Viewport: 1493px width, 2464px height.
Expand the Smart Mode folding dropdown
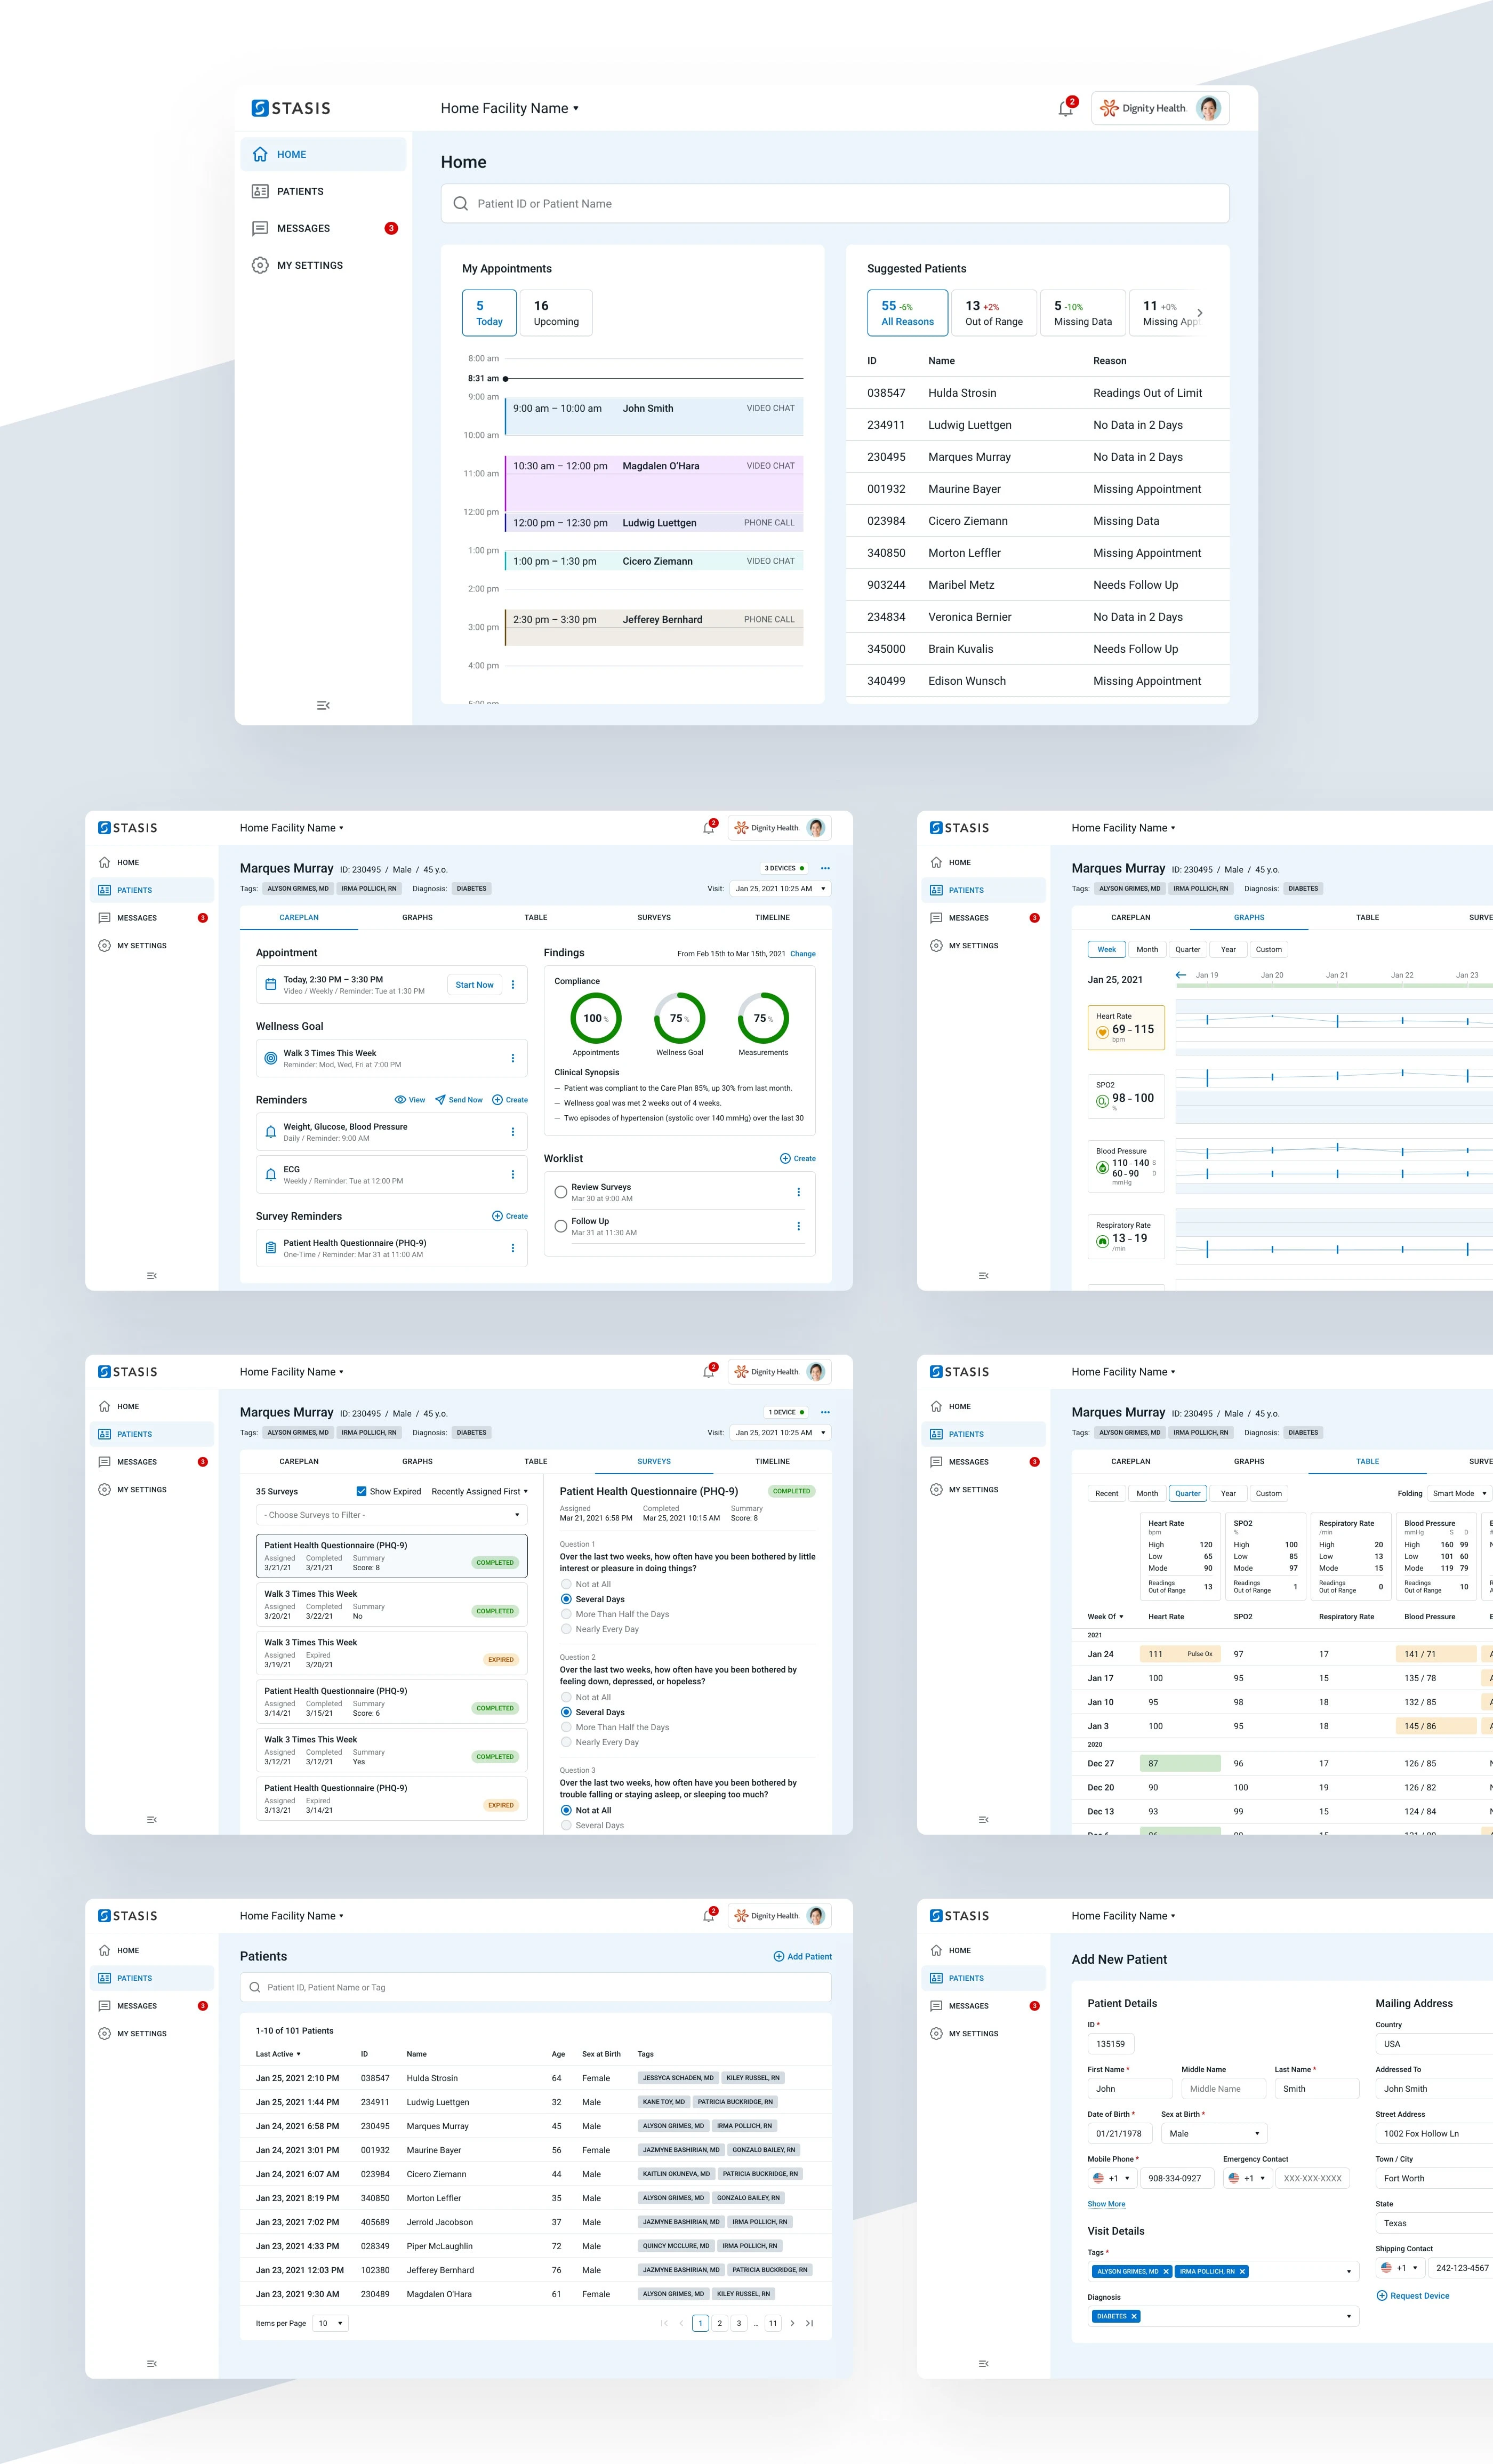tap(1459, 1493)
